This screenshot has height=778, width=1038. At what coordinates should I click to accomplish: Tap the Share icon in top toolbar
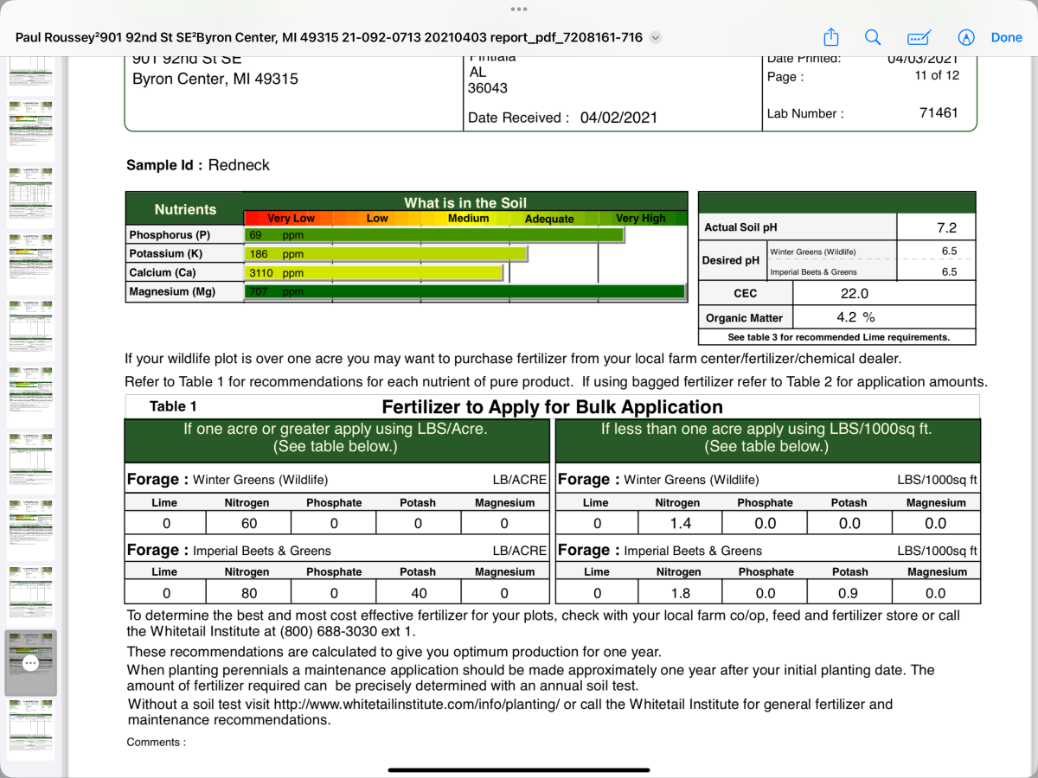click(830, 37)
